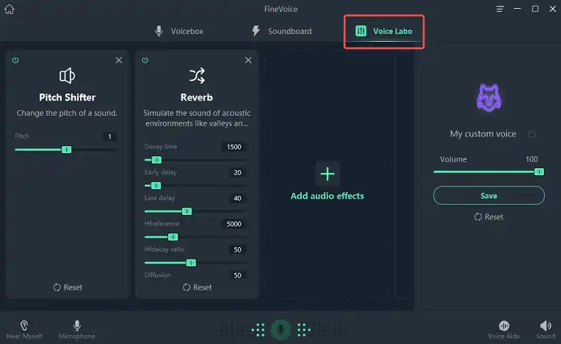Click the Pitch Shifter title text
Image resolution: width=561 pixels, height=344 pixels.
pyautogui.click(x=68, y=97)
